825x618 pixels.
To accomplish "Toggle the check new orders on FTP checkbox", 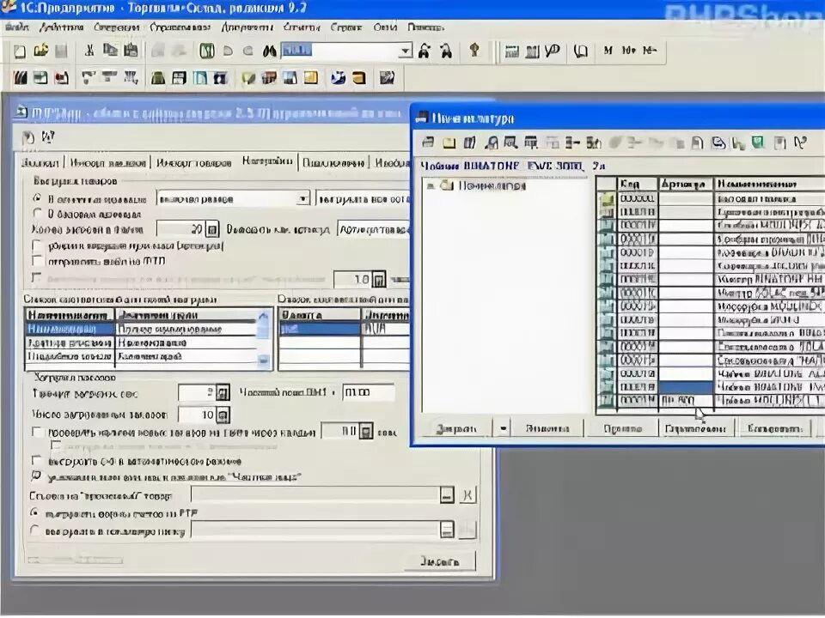I will coord(37,432).
